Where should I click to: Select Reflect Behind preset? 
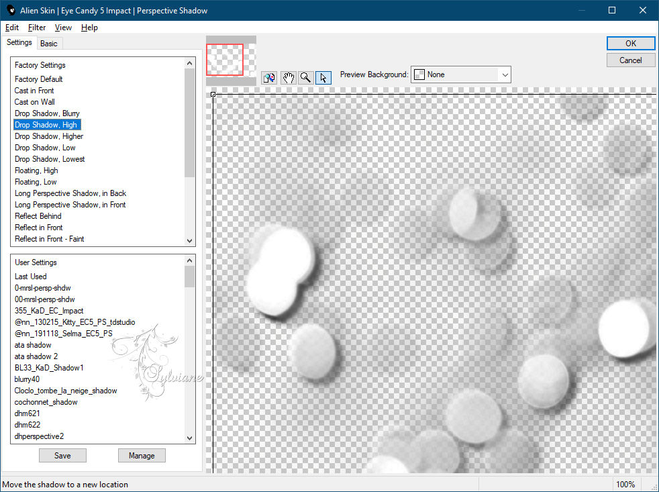click(x=38, y=215)
